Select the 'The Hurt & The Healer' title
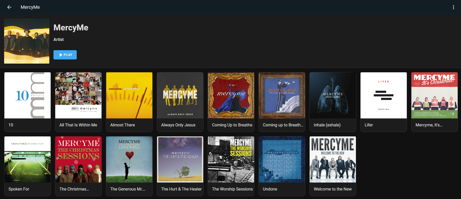461x199 pixels. pyautogui.click(x=181, y=189)
